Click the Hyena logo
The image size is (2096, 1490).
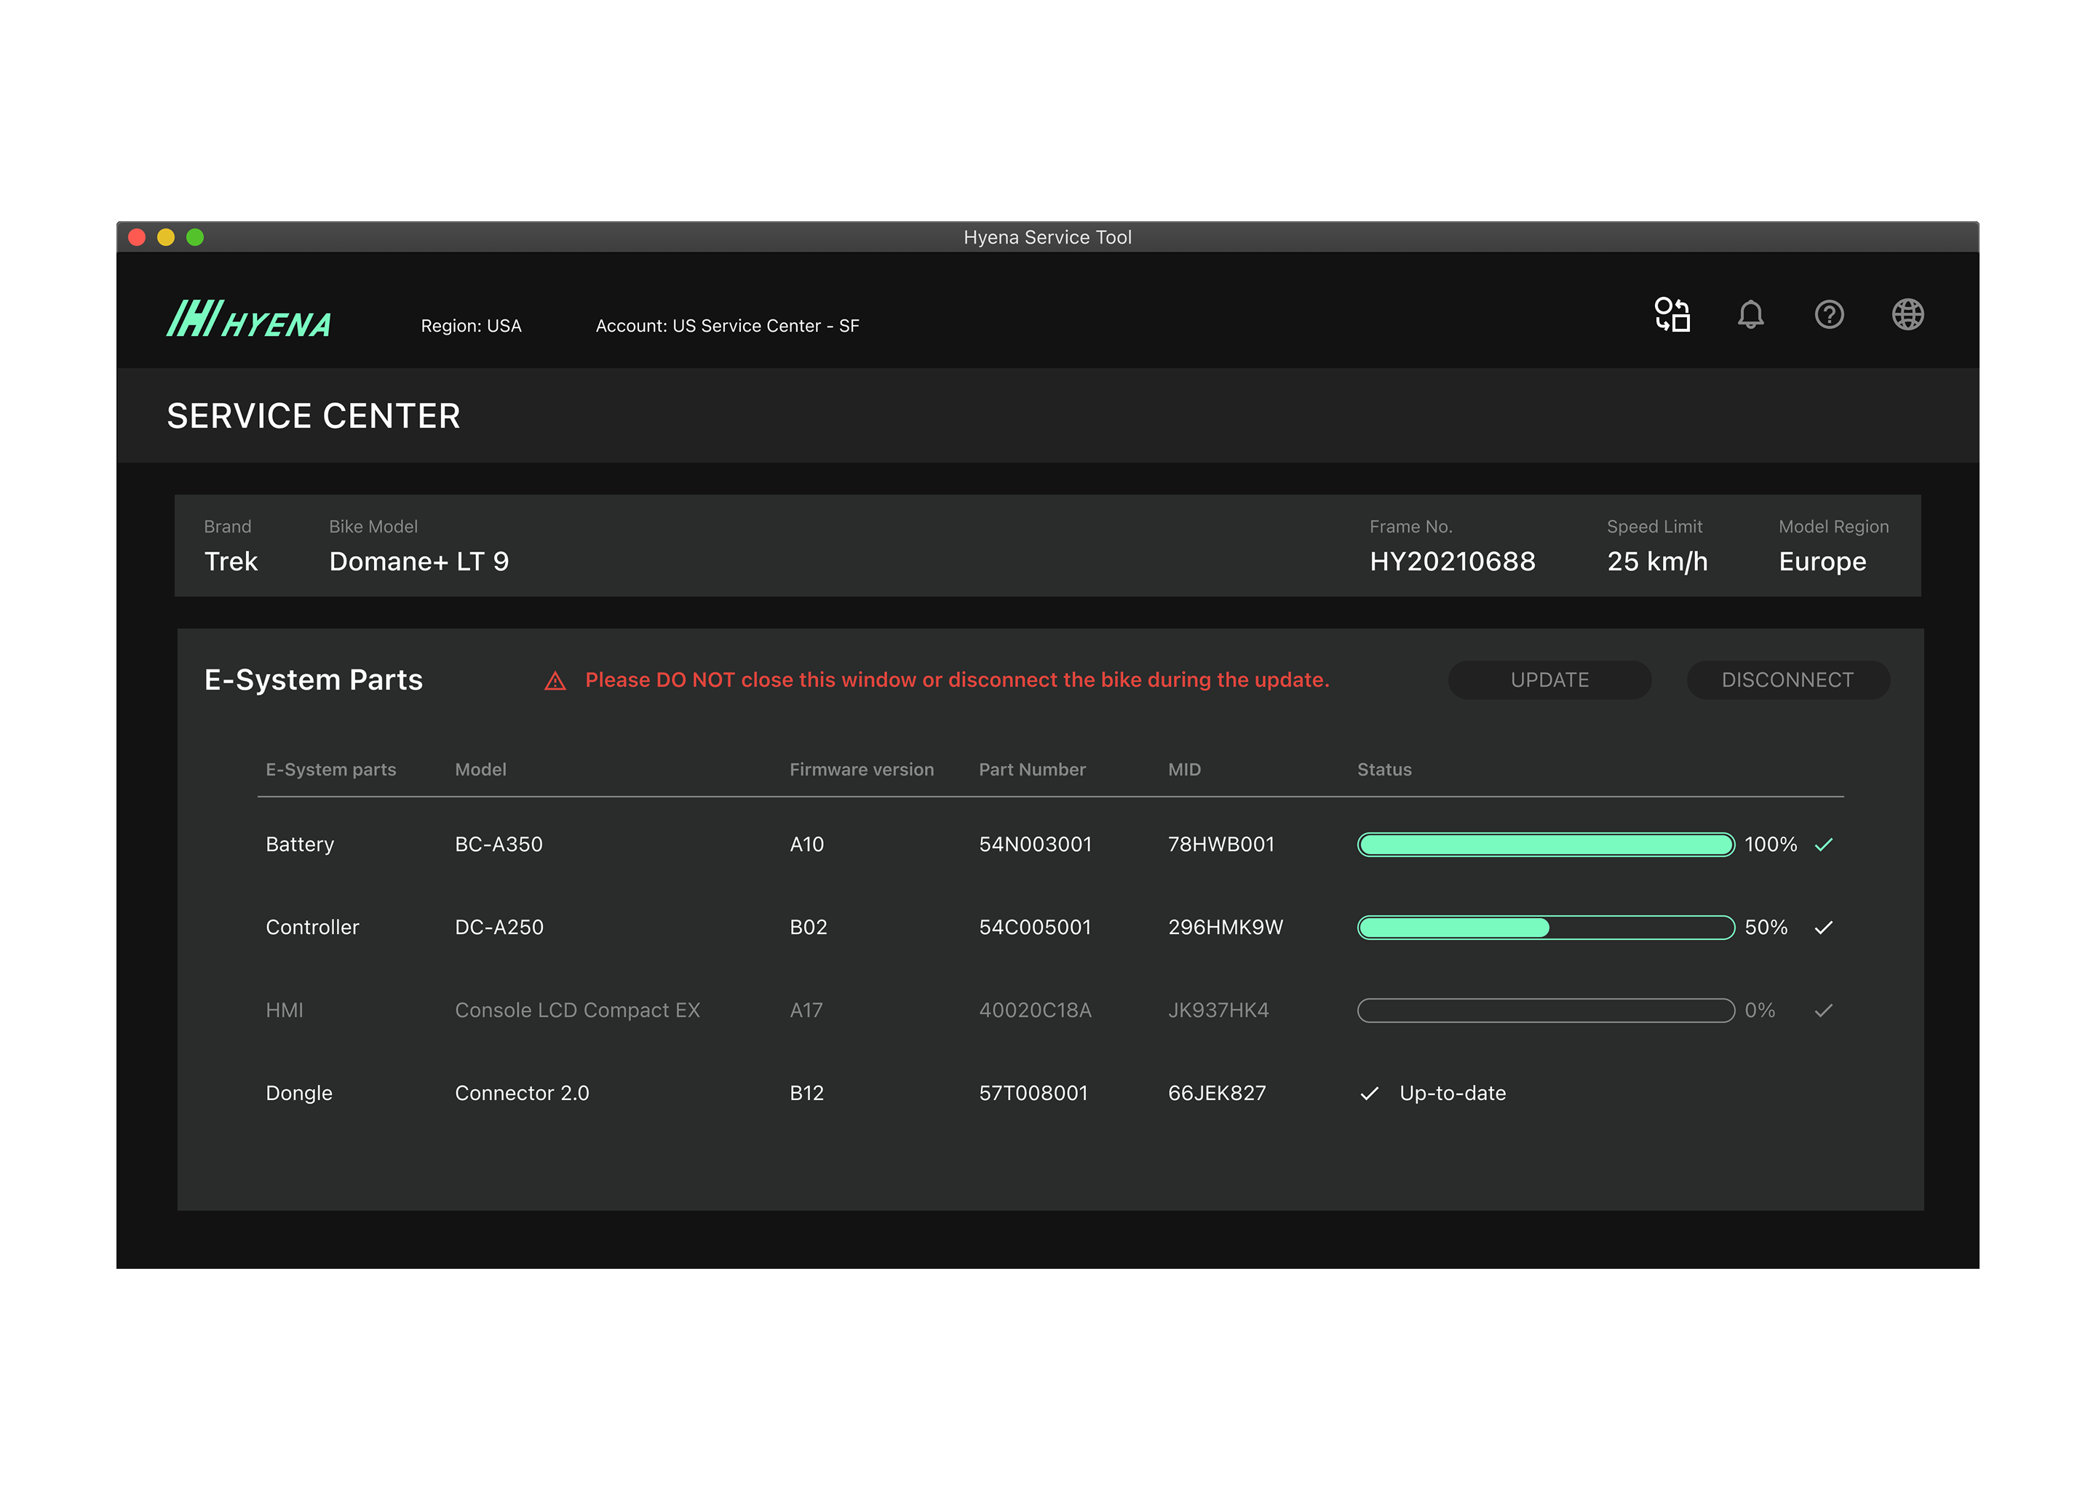coord(249,319)
